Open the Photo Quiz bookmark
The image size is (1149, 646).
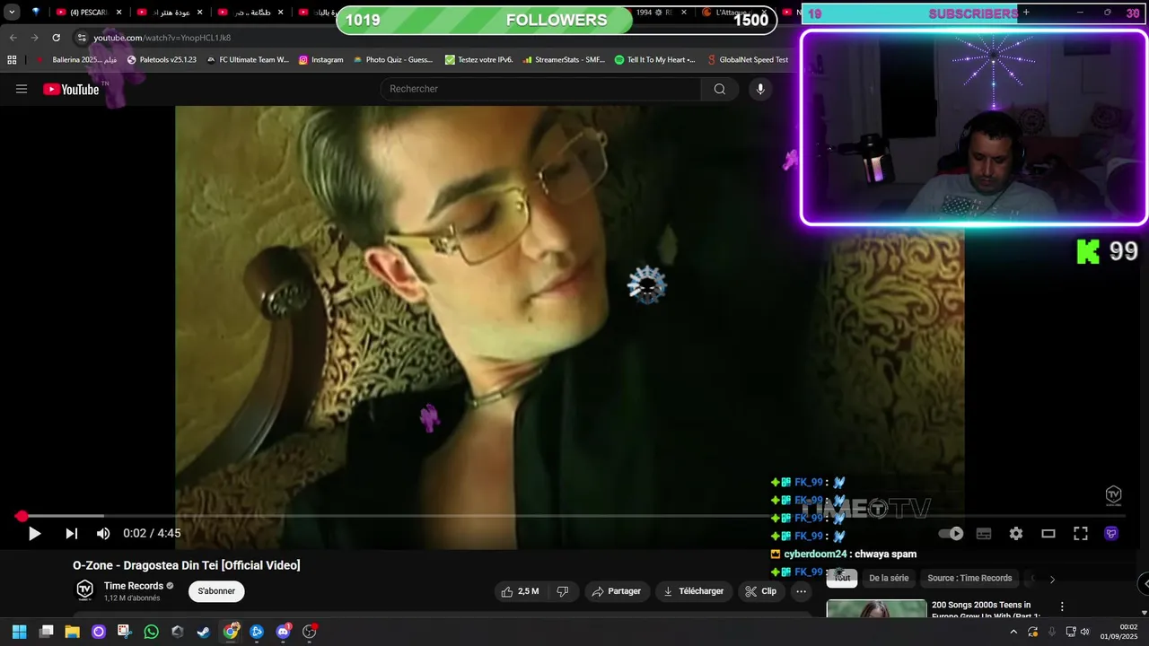click(x=393, y=60)
